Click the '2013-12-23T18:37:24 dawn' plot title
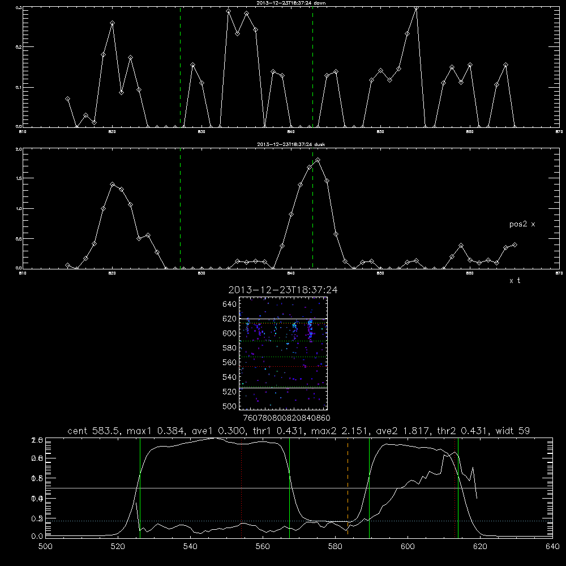 tap(291, 3)
